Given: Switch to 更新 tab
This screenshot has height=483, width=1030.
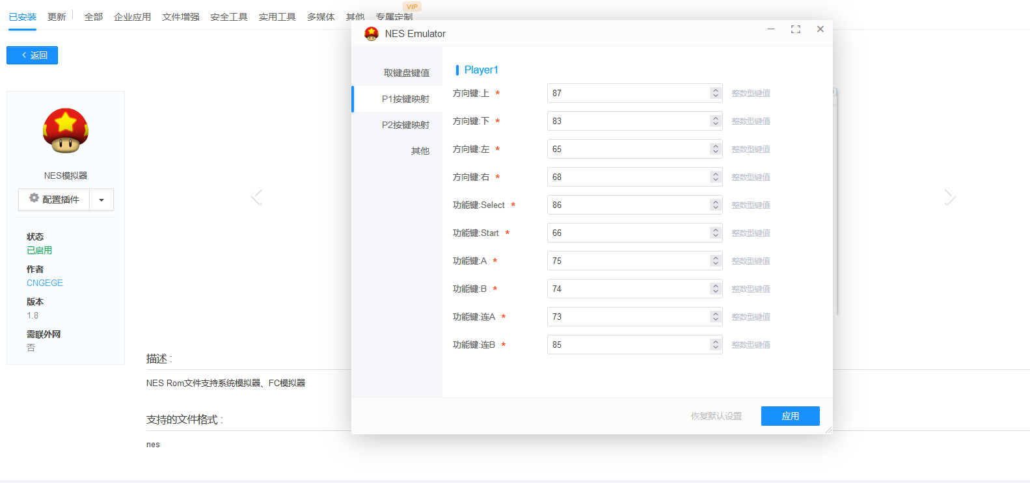Looking at the screenshot, I should 57,17.
